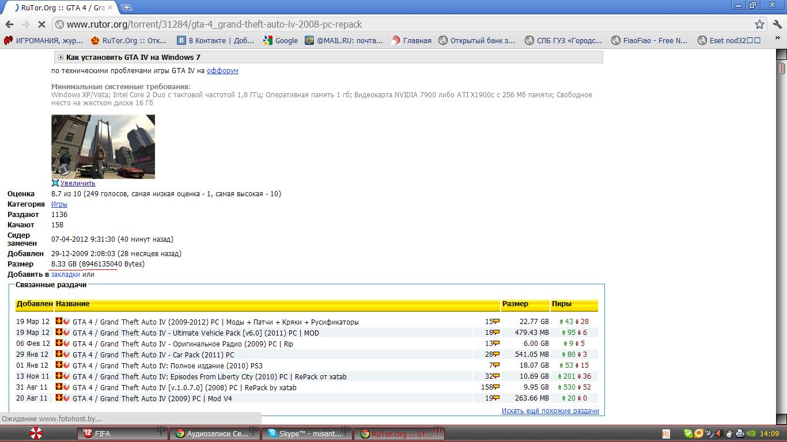787x442 pixels.
Task: Select the RuTor.Org :: GTA 4 tab
Action: 61,7
